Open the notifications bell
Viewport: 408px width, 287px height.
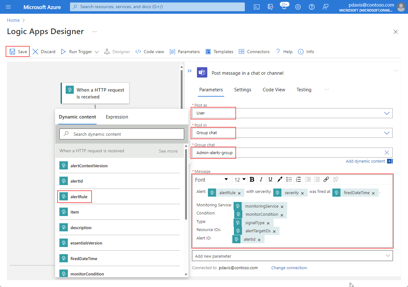pyautogui.click(x=284, y=6)
